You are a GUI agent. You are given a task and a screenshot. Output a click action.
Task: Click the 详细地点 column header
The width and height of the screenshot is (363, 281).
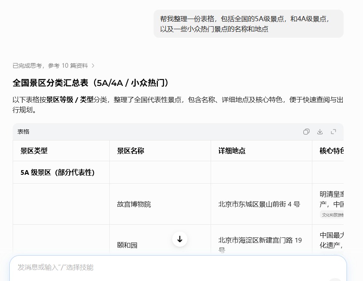[261, 151]
